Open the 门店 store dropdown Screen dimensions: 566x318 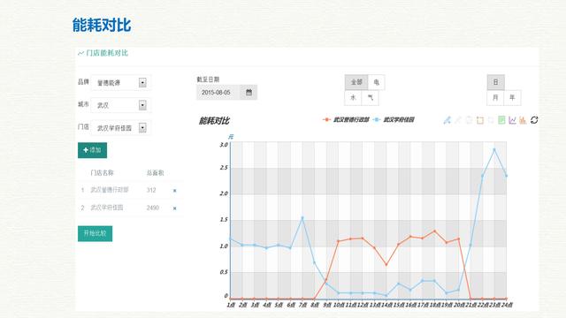120,127
